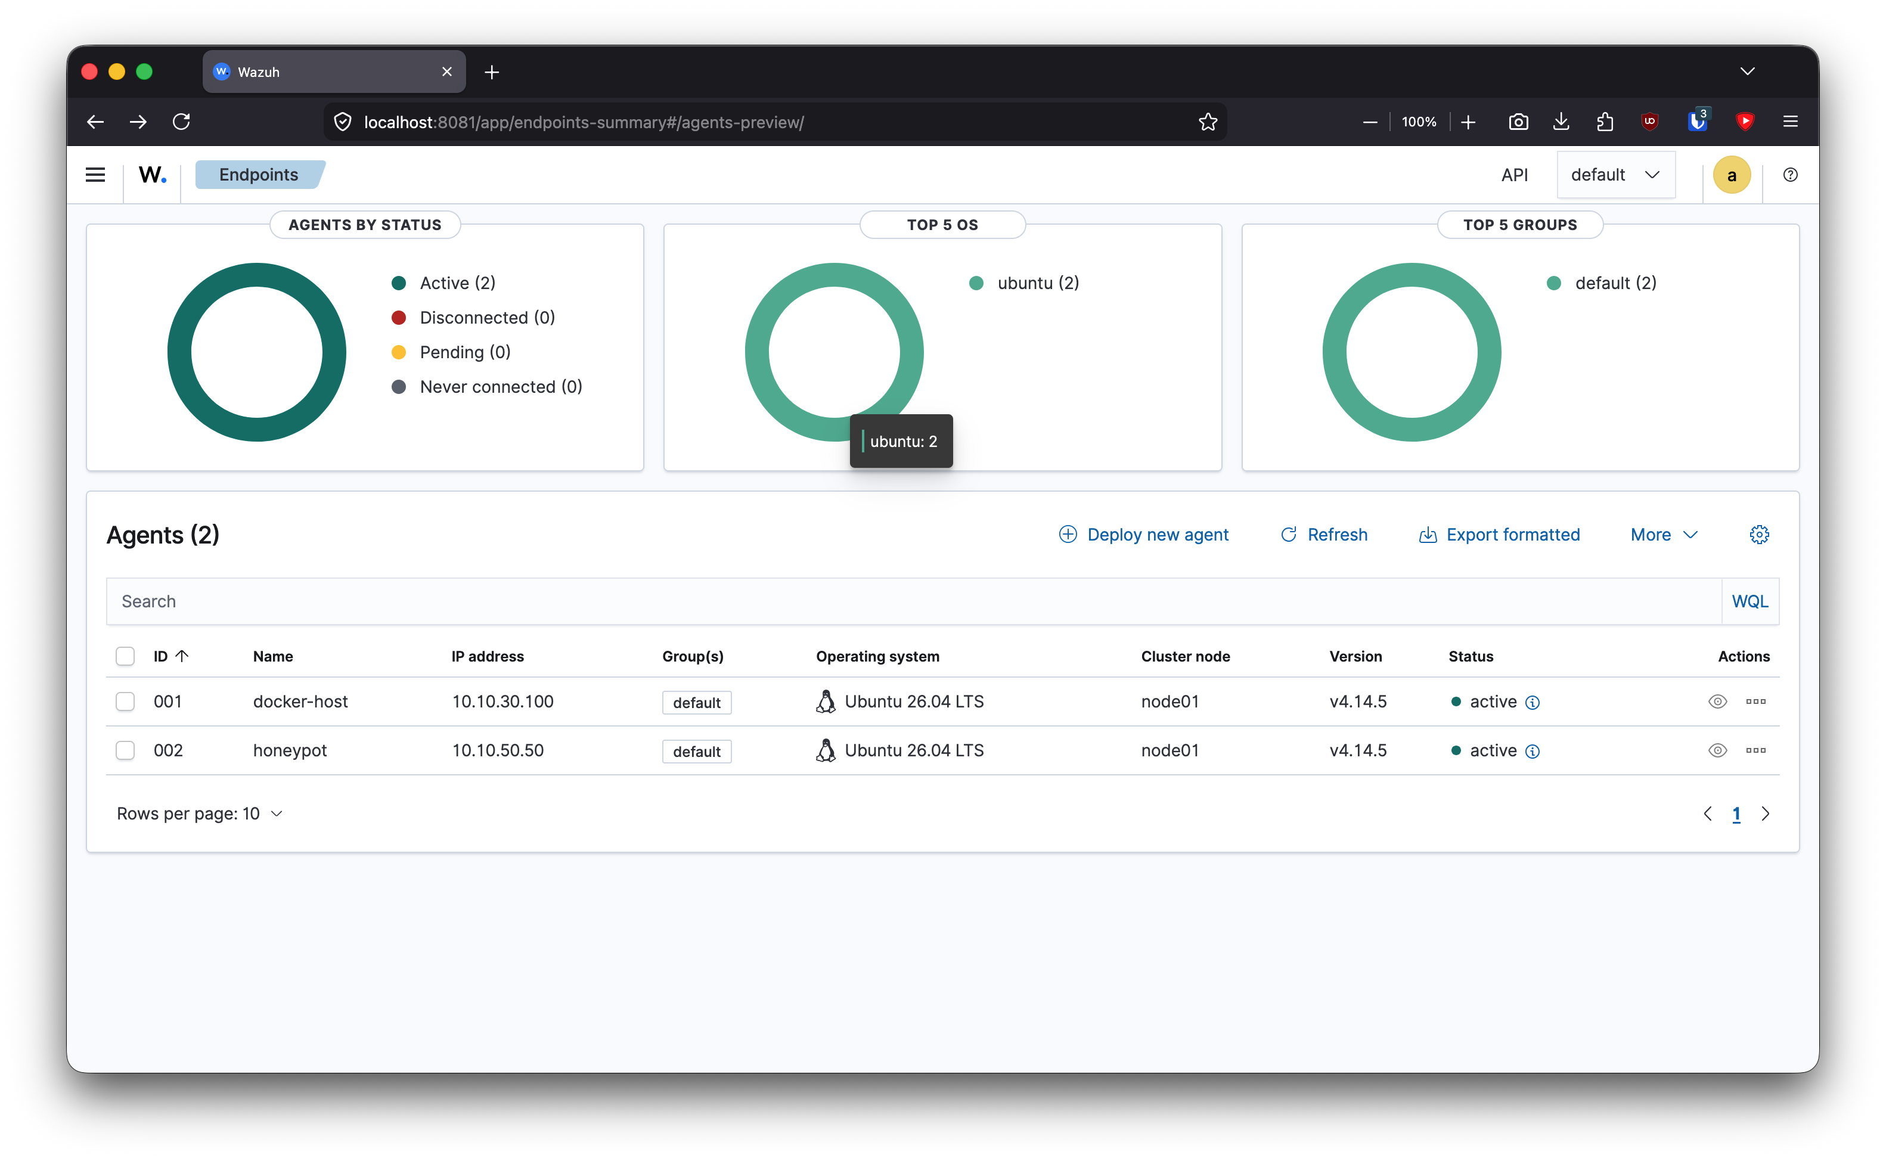
Task: Bookmark this page with the star icon
Action: click(1207, 122)
